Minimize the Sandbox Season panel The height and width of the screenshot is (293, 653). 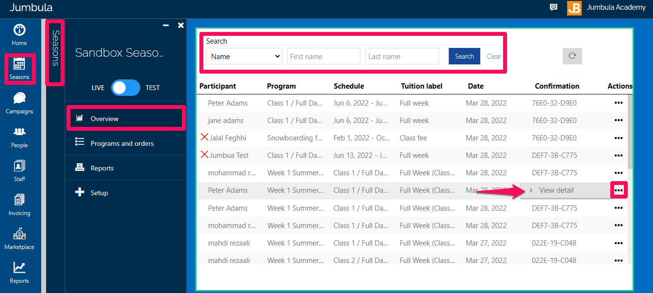(166, 25)
